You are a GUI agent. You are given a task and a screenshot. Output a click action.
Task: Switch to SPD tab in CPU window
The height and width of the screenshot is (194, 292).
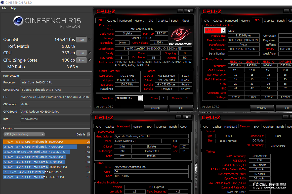[x=151, y=21]
